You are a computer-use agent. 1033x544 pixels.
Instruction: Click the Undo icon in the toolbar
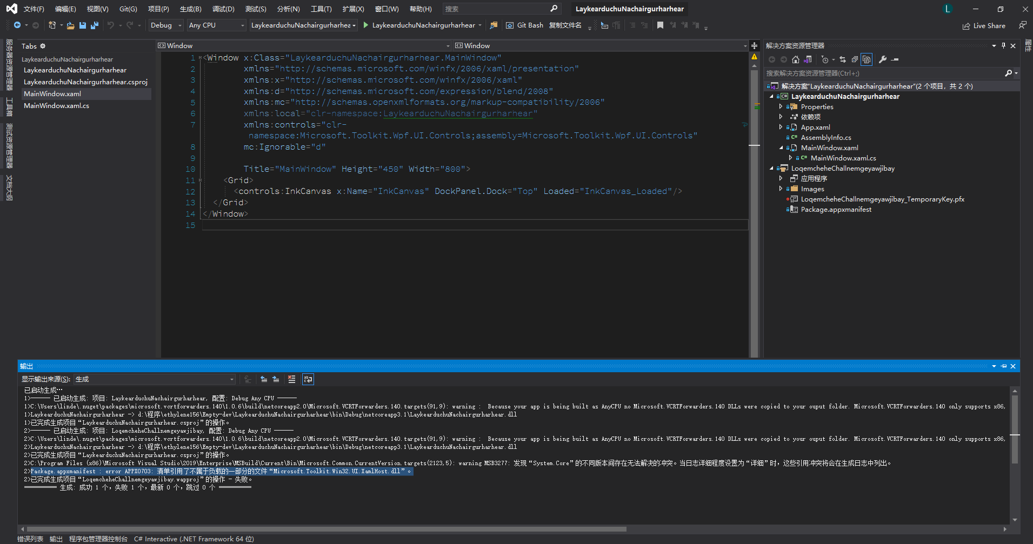[111, 25]
